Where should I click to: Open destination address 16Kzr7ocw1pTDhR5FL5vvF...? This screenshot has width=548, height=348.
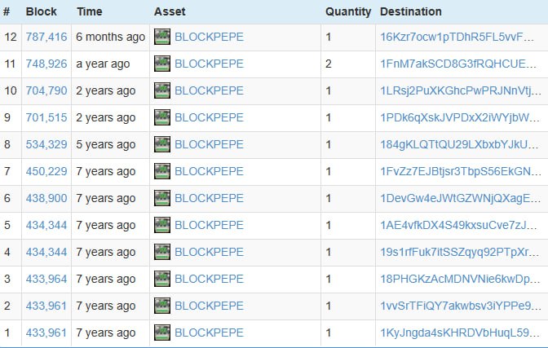pyautogui.click(x=457, y=37)
